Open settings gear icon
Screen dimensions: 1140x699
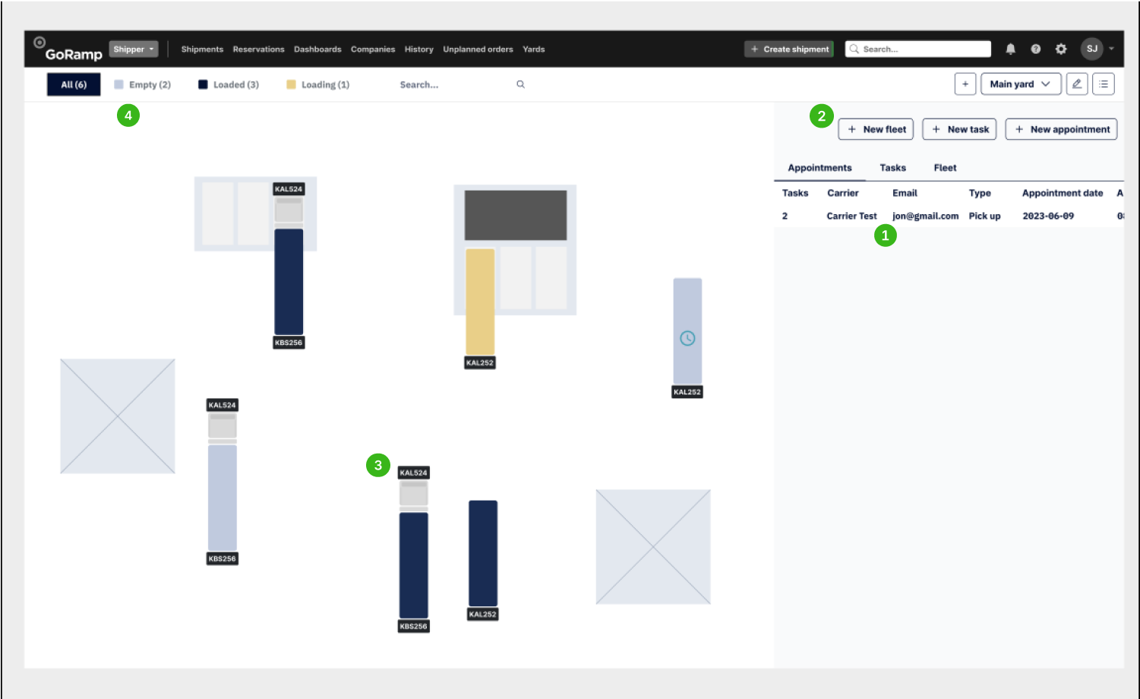pyautogui.click(x=1061, y=49)
